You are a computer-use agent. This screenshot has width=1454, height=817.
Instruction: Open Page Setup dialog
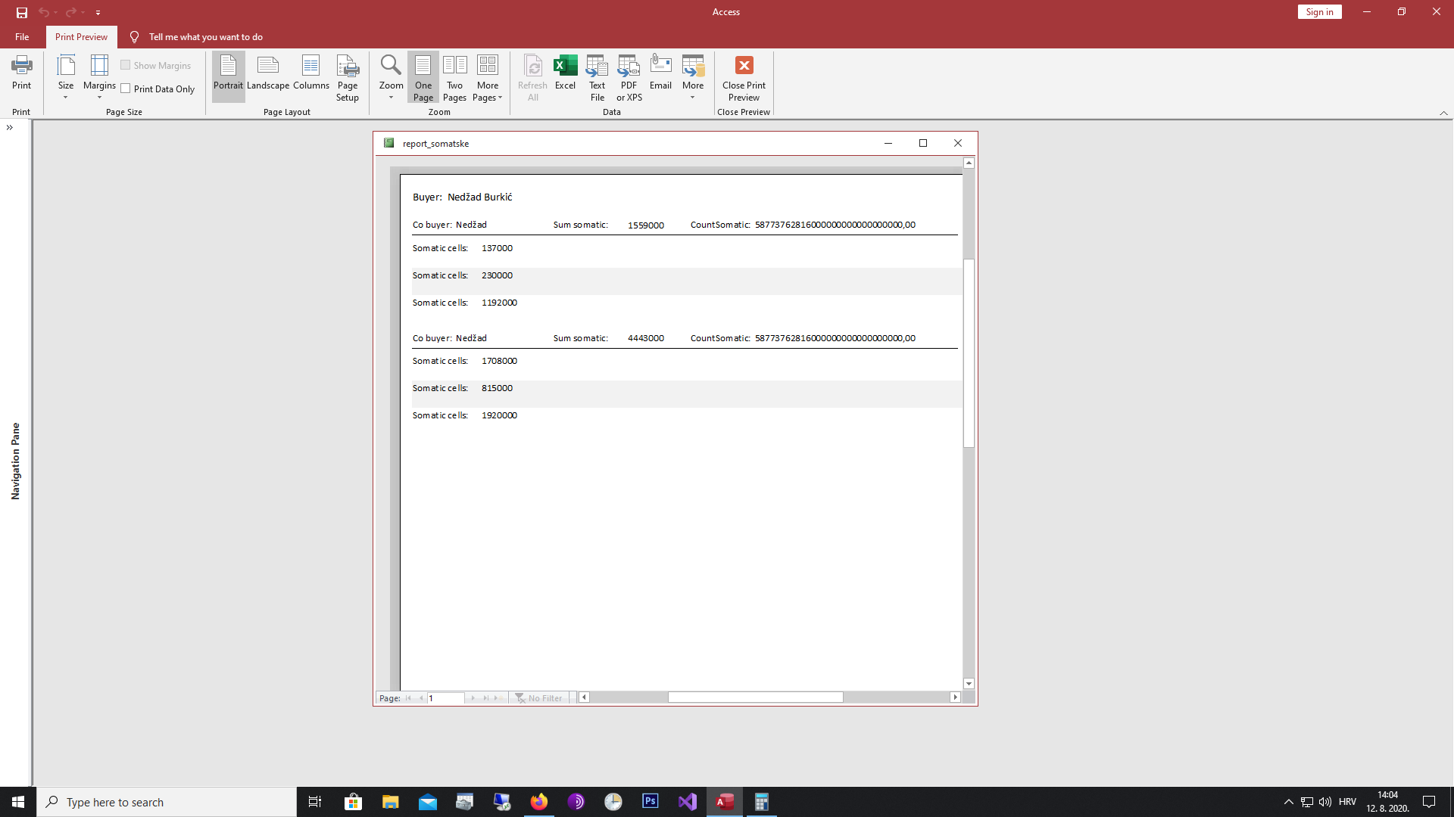(x=348, y=77)
